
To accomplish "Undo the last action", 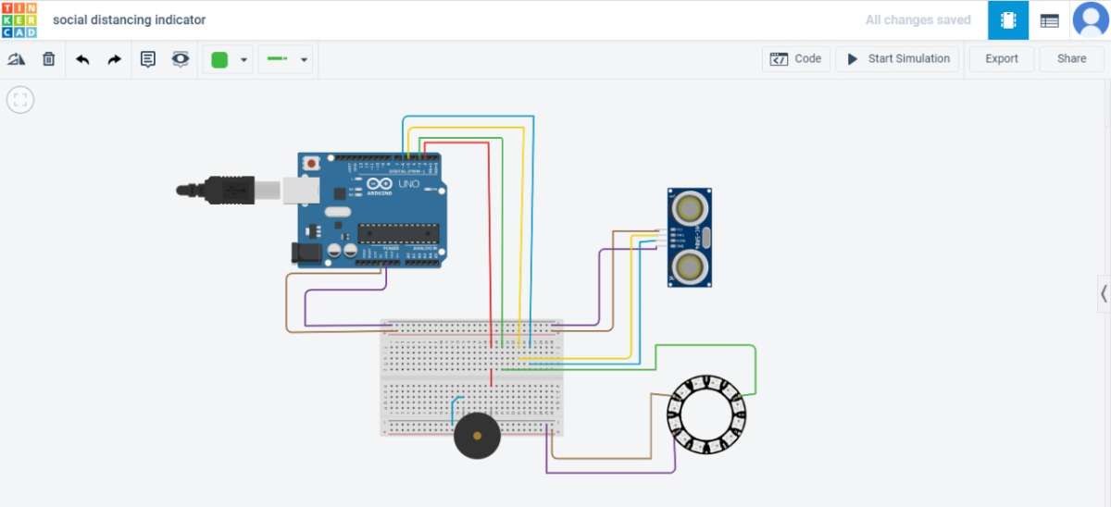I will pos(82,59).
